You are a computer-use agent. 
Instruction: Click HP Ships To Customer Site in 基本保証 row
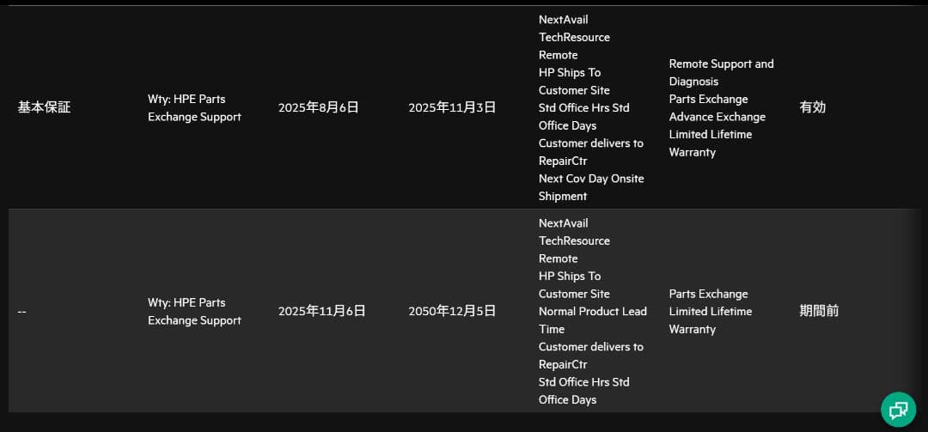[574, 82]
